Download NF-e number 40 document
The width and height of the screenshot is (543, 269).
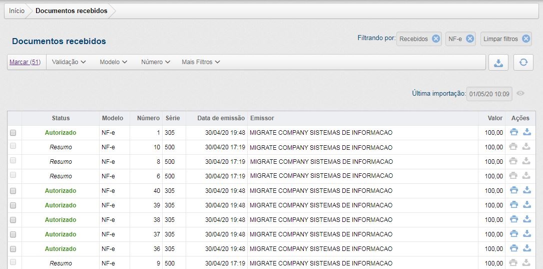point(526,190)
